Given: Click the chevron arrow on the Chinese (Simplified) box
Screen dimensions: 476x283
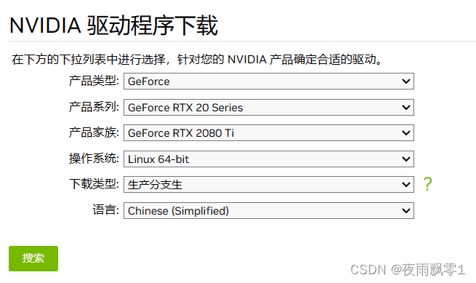Looking at the screenshot, I should tap(406, 211).
